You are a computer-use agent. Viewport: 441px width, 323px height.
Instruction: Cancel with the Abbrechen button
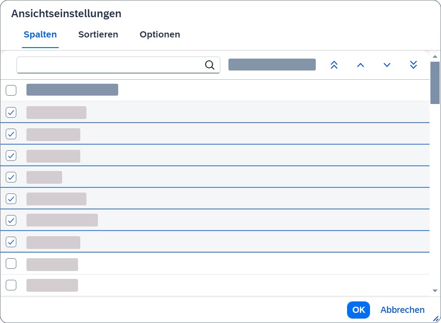[402, 310]
